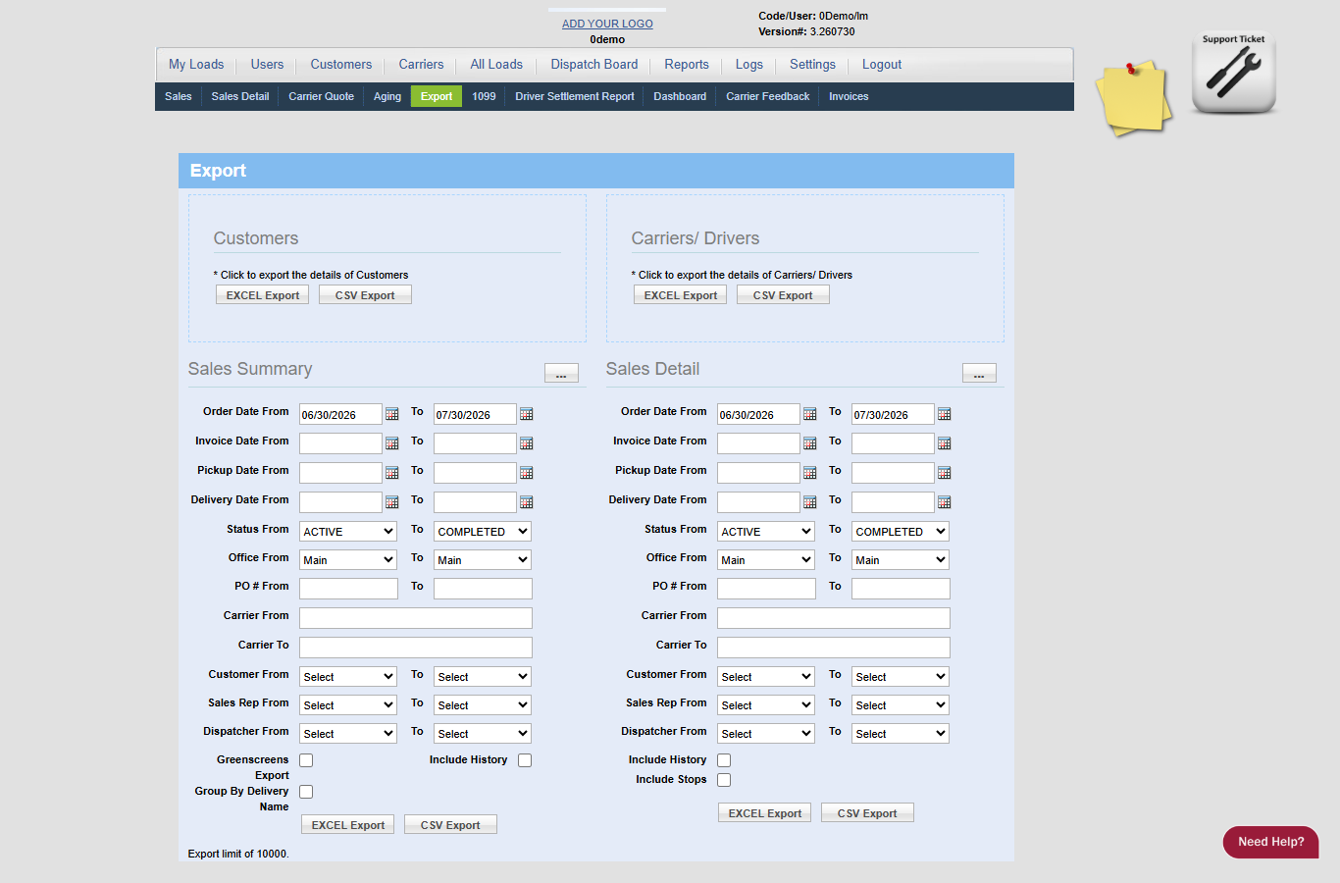
Task: Open Sales Summary Status To COMPLETED dropdown
Action: click(x=483, y=531)
